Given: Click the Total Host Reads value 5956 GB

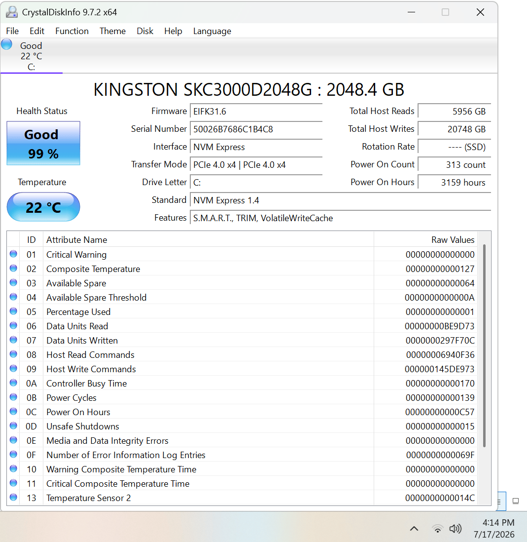Looking at the screenshot, I should 454,111.
